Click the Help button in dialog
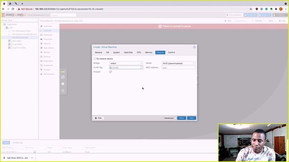This screenshot has width=289, height=162. point(98,118)
